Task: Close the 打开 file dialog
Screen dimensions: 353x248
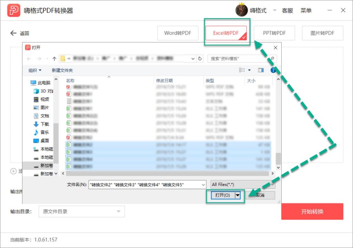Action: [275, 48]
